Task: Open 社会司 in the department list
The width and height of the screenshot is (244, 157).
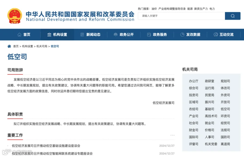Action: coord(194,123)
